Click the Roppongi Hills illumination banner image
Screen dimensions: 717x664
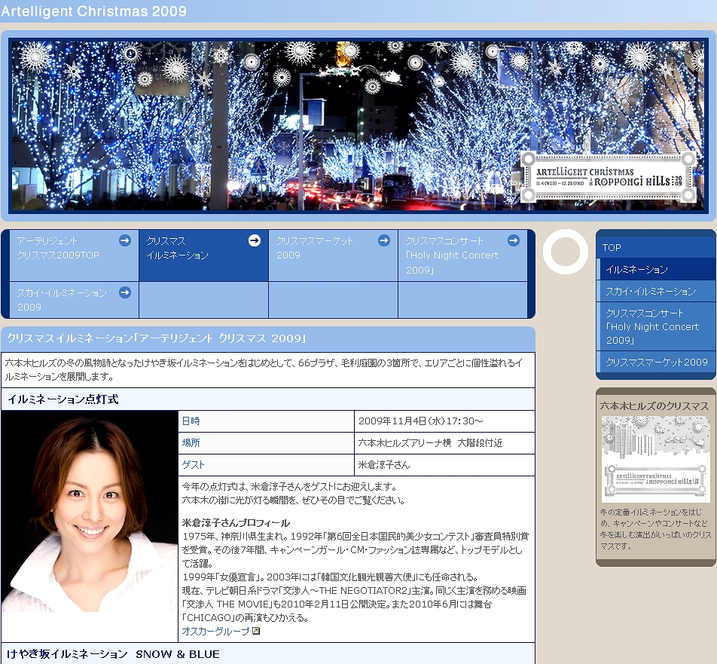pos(357,125)
